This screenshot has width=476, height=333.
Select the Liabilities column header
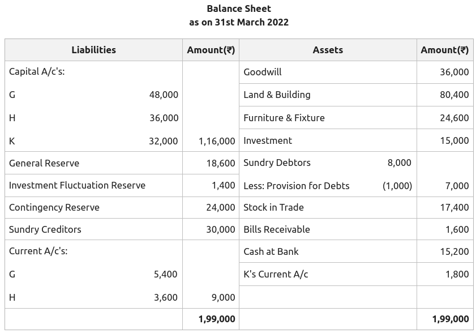93,50
